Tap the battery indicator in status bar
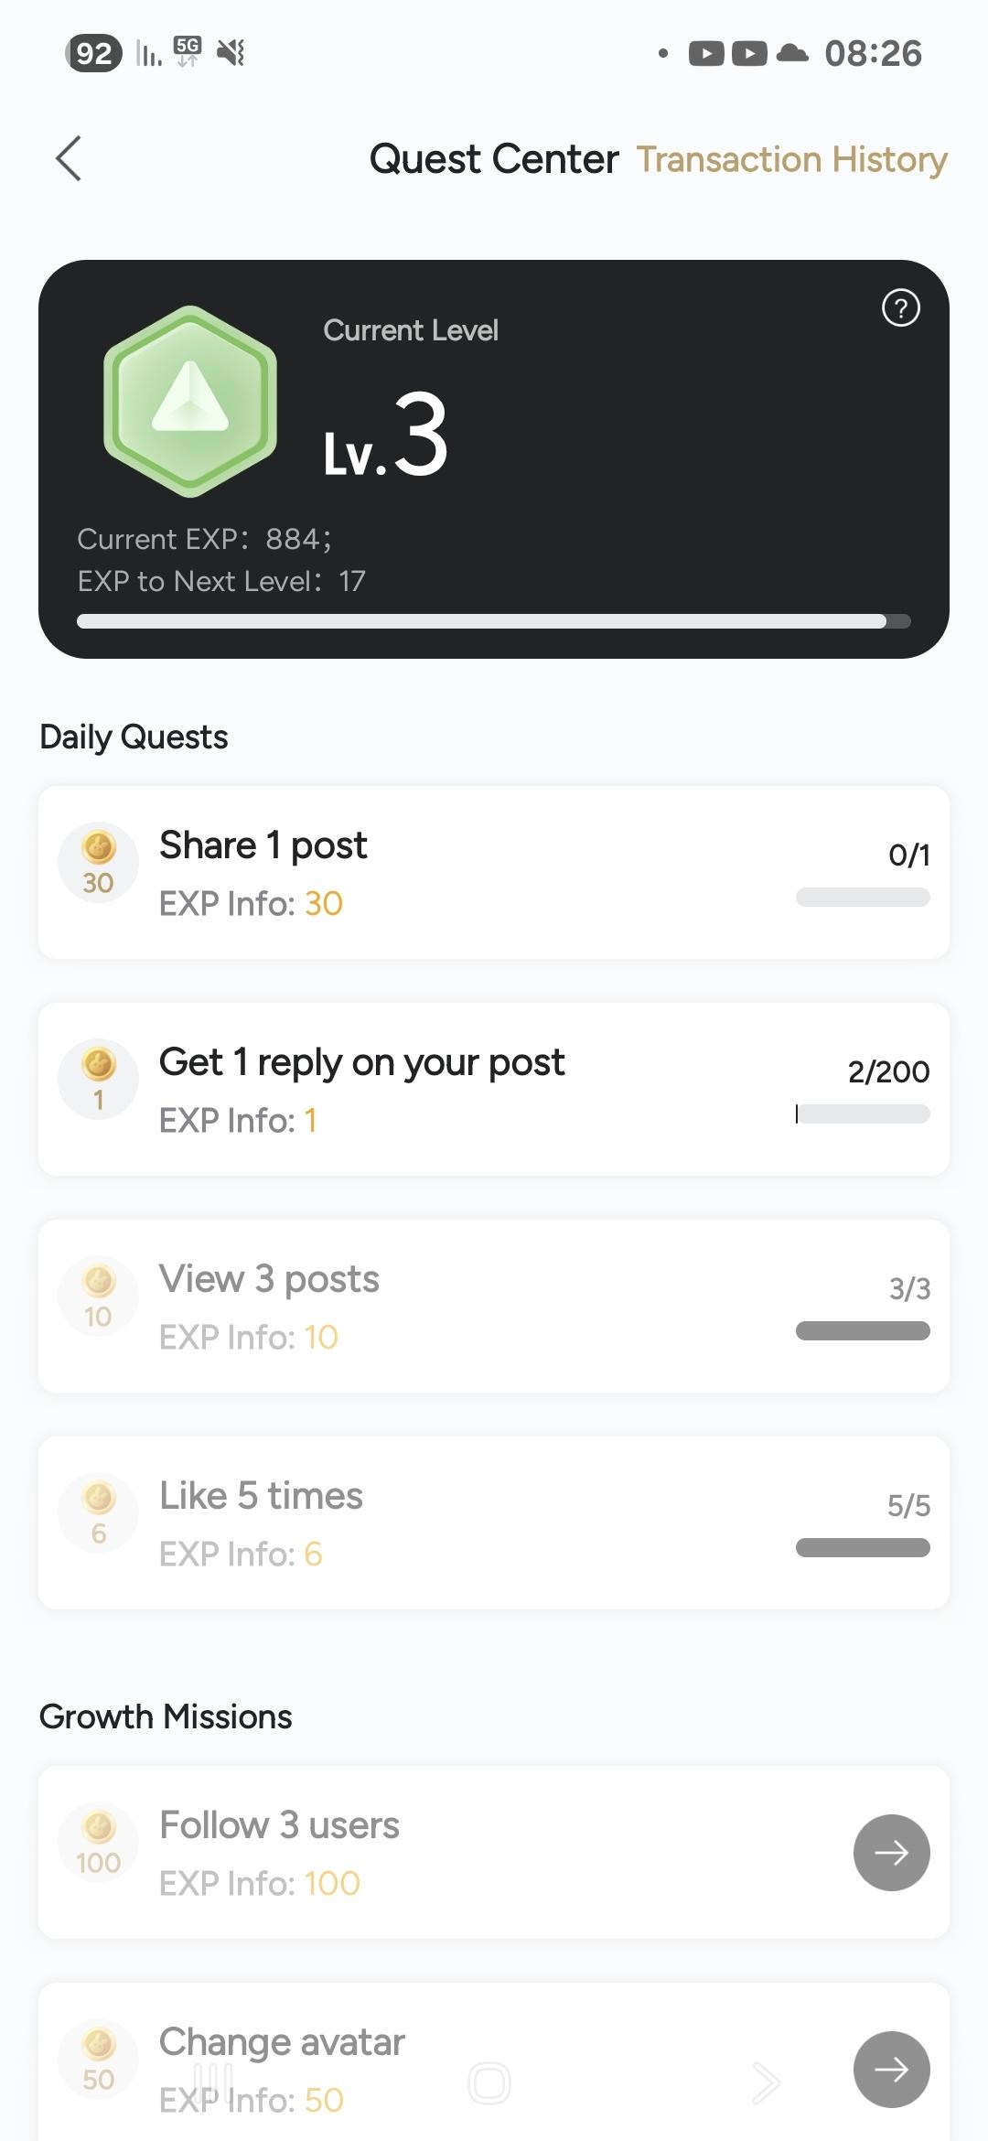The width and height of the screenshot is (988, 2141). [x=93, y=53]
